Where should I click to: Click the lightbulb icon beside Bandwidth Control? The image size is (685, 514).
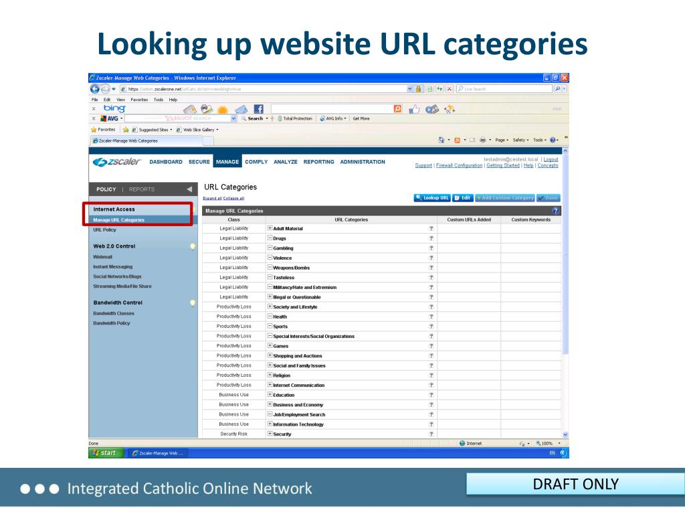click(192, 303)
